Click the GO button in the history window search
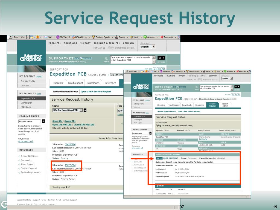The width and height of the screenshot is (280, 210). click(161, 58)
